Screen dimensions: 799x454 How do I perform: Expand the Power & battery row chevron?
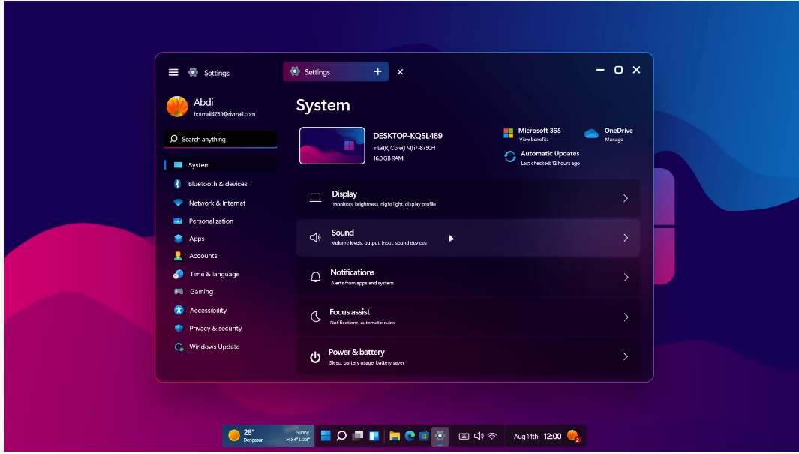pyautogui.click(x=625, y=356)
